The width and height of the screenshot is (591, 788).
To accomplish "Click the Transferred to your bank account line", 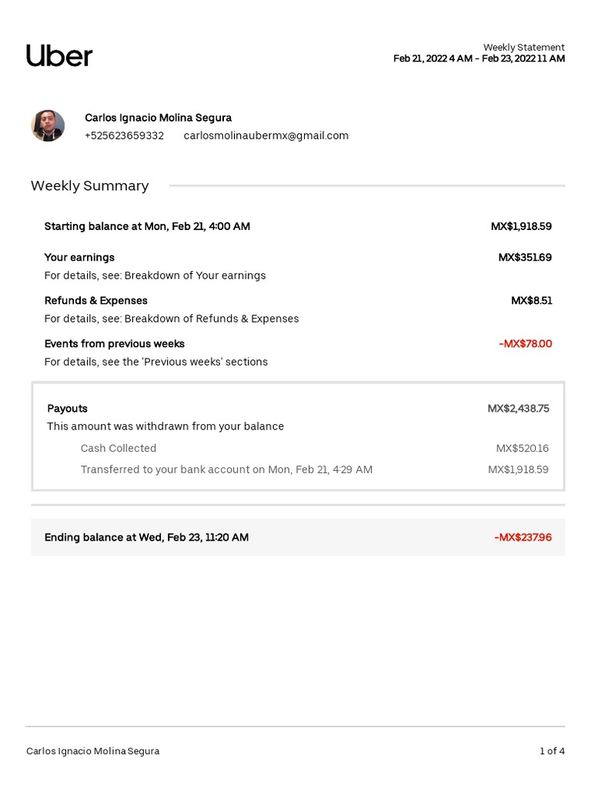I will [x=226, y=469].
